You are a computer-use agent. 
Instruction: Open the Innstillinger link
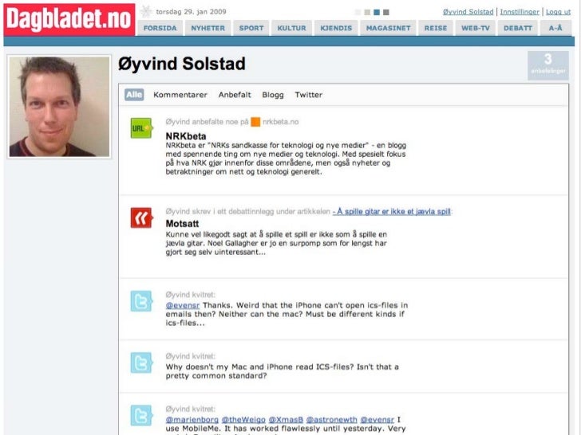(520, 12)
